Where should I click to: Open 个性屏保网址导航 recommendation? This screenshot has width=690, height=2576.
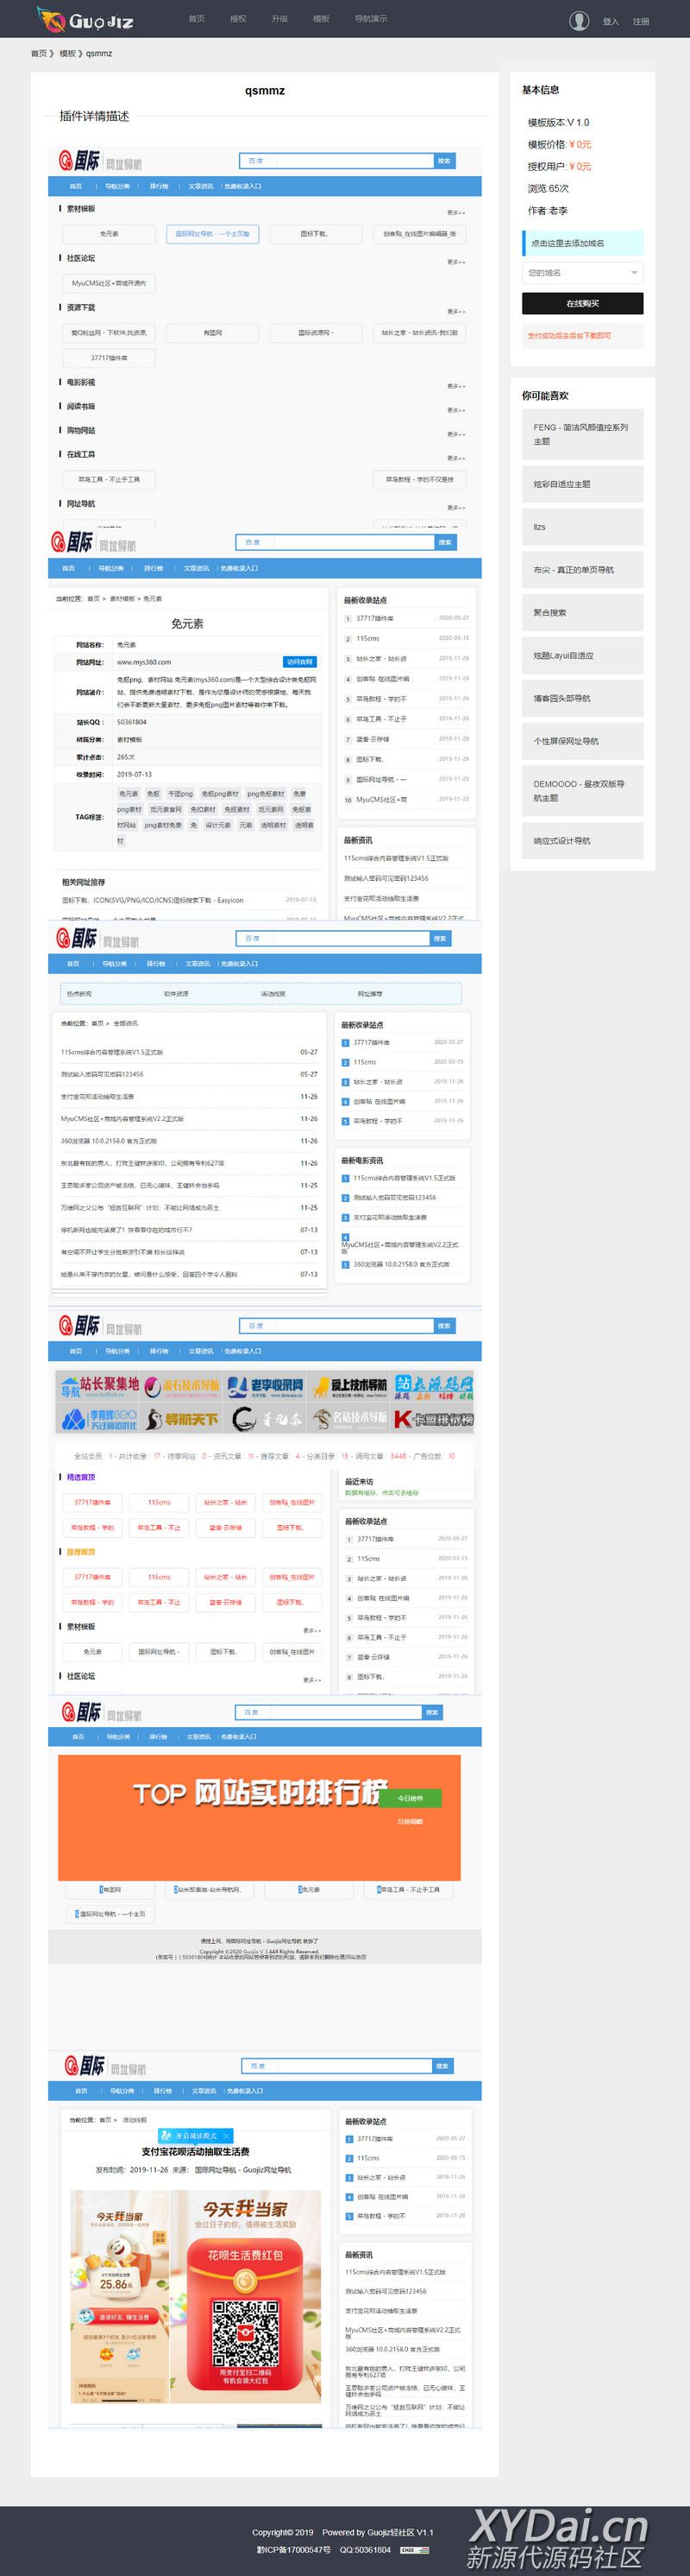pos(582,741)
